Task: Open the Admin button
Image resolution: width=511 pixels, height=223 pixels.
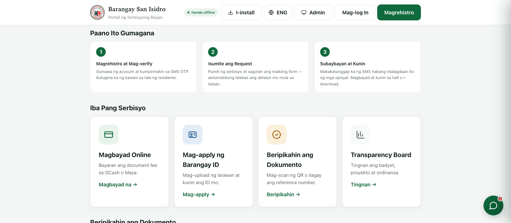Action: (313, 12)
